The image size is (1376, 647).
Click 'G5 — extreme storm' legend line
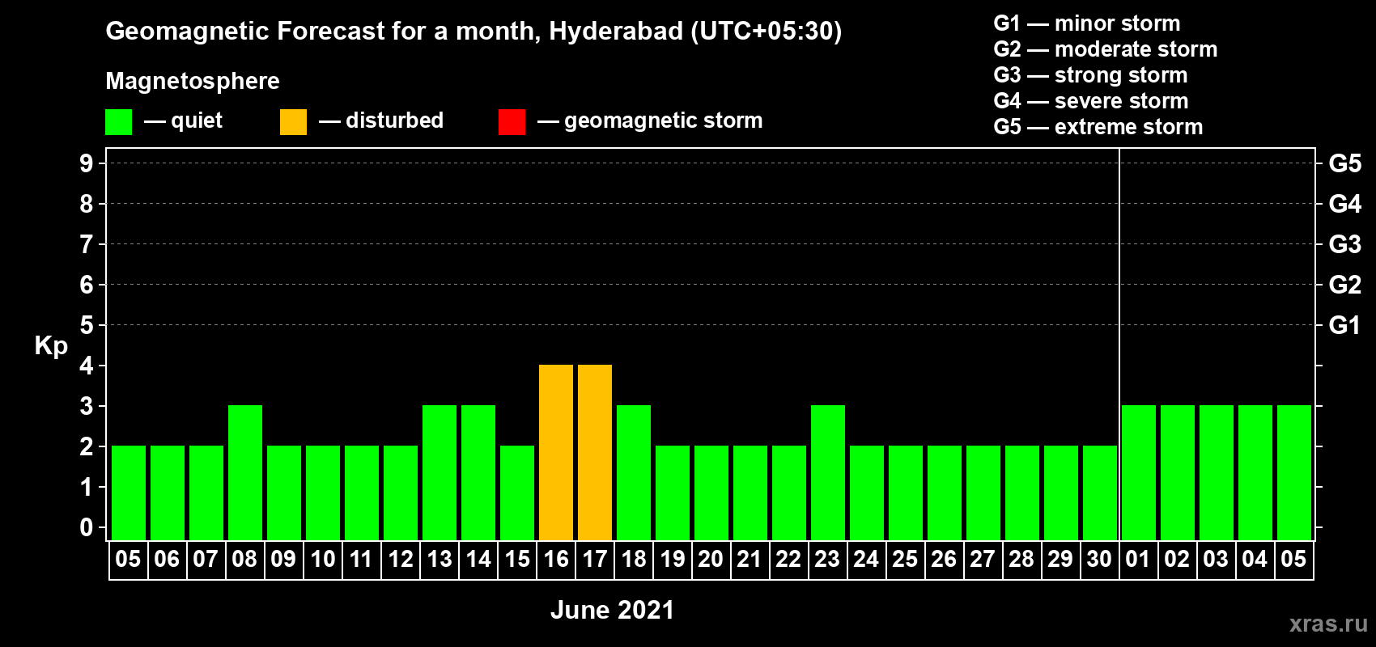(x=1098, y=127)
